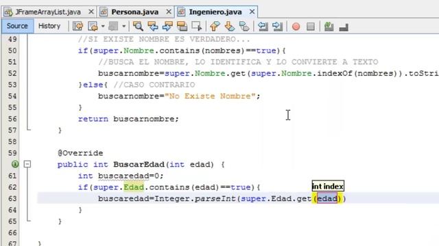This screenshot has width=439, height=246.
Task: Click the Uncomment lines icon
Action: [x=344, y=27]
